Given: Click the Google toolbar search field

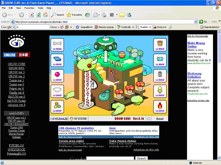Looking at the screenshot, I should (31, 27).
